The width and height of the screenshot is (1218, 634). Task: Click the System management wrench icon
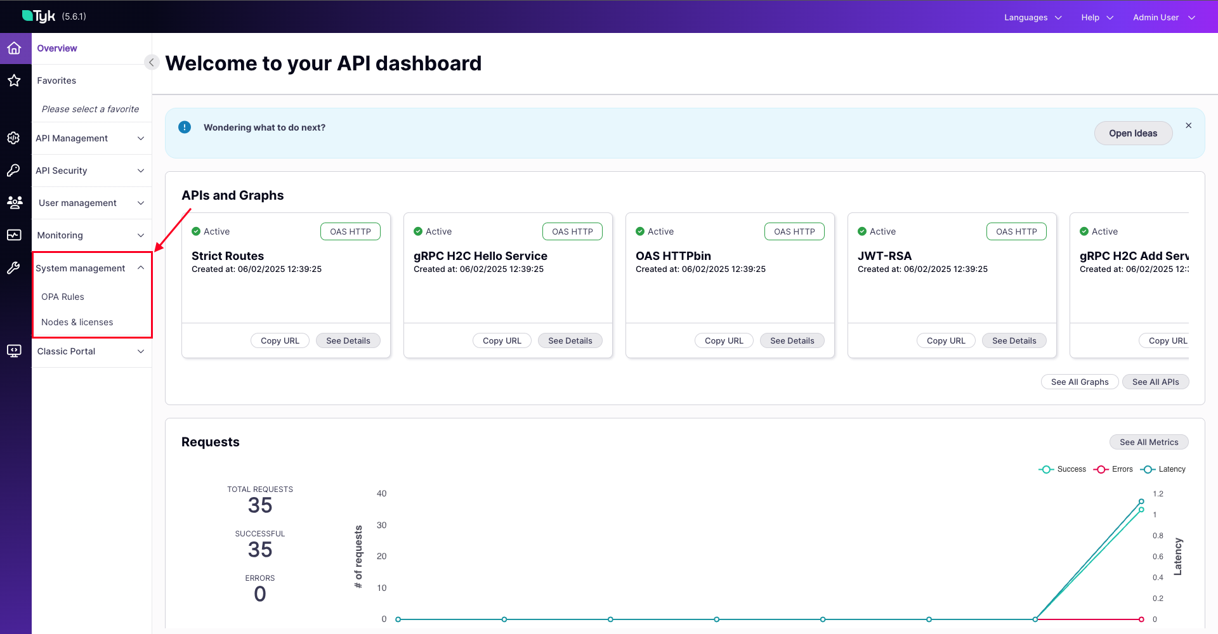tap(15, 268)
